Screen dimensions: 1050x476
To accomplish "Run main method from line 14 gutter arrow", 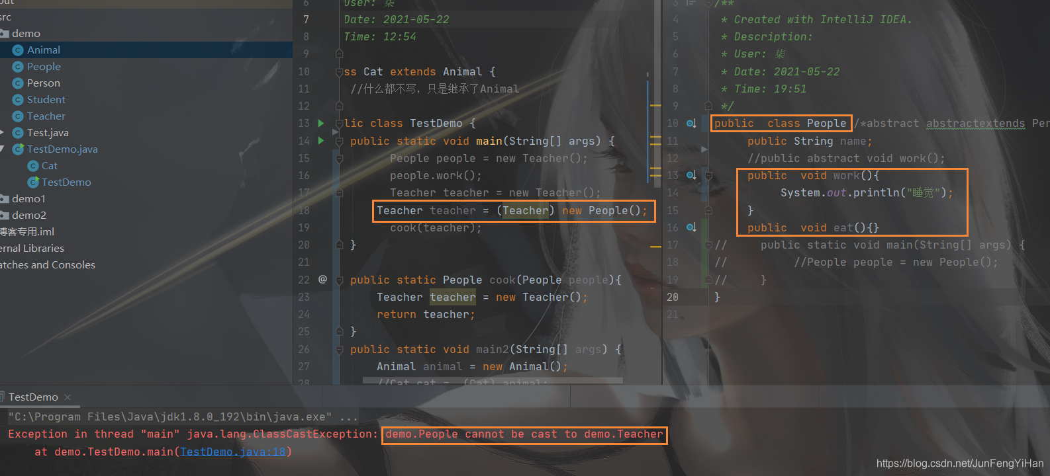I will tap(321, 140).
